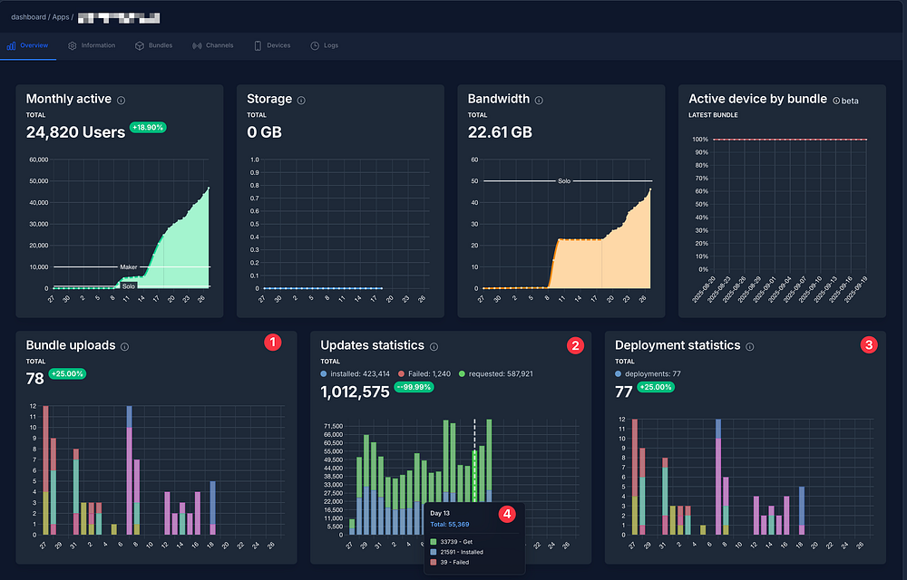
Task: Switch to the Information tab
Action: 92,45
